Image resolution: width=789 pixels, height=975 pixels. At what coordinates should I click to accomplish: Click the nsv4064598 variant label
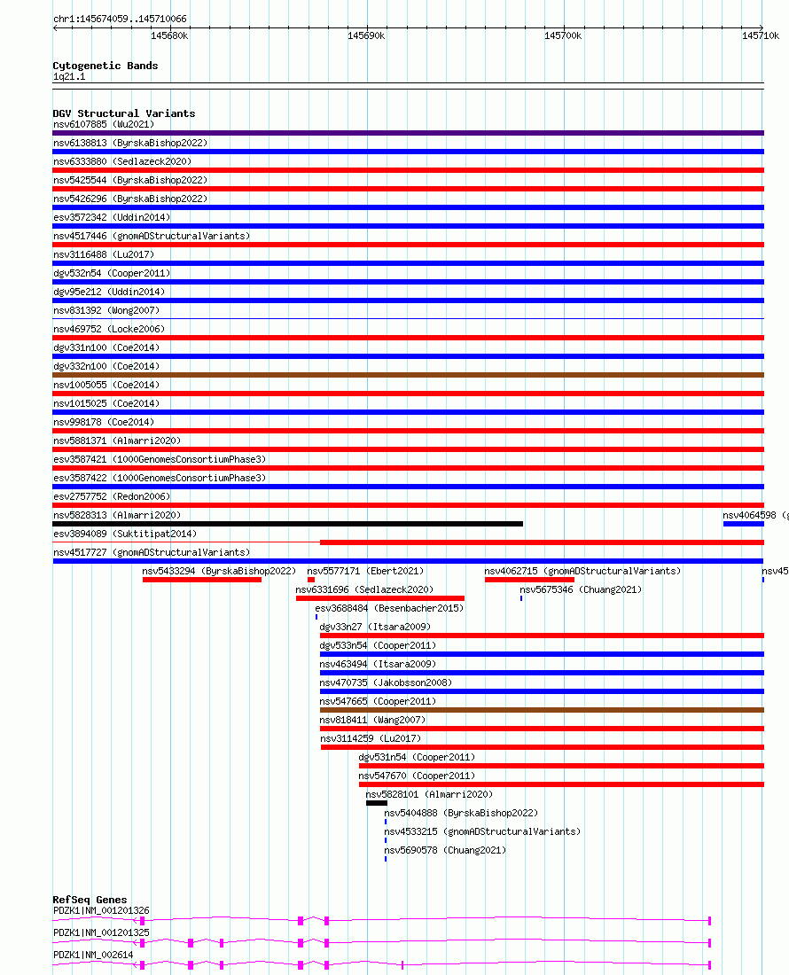click(755, 516)
